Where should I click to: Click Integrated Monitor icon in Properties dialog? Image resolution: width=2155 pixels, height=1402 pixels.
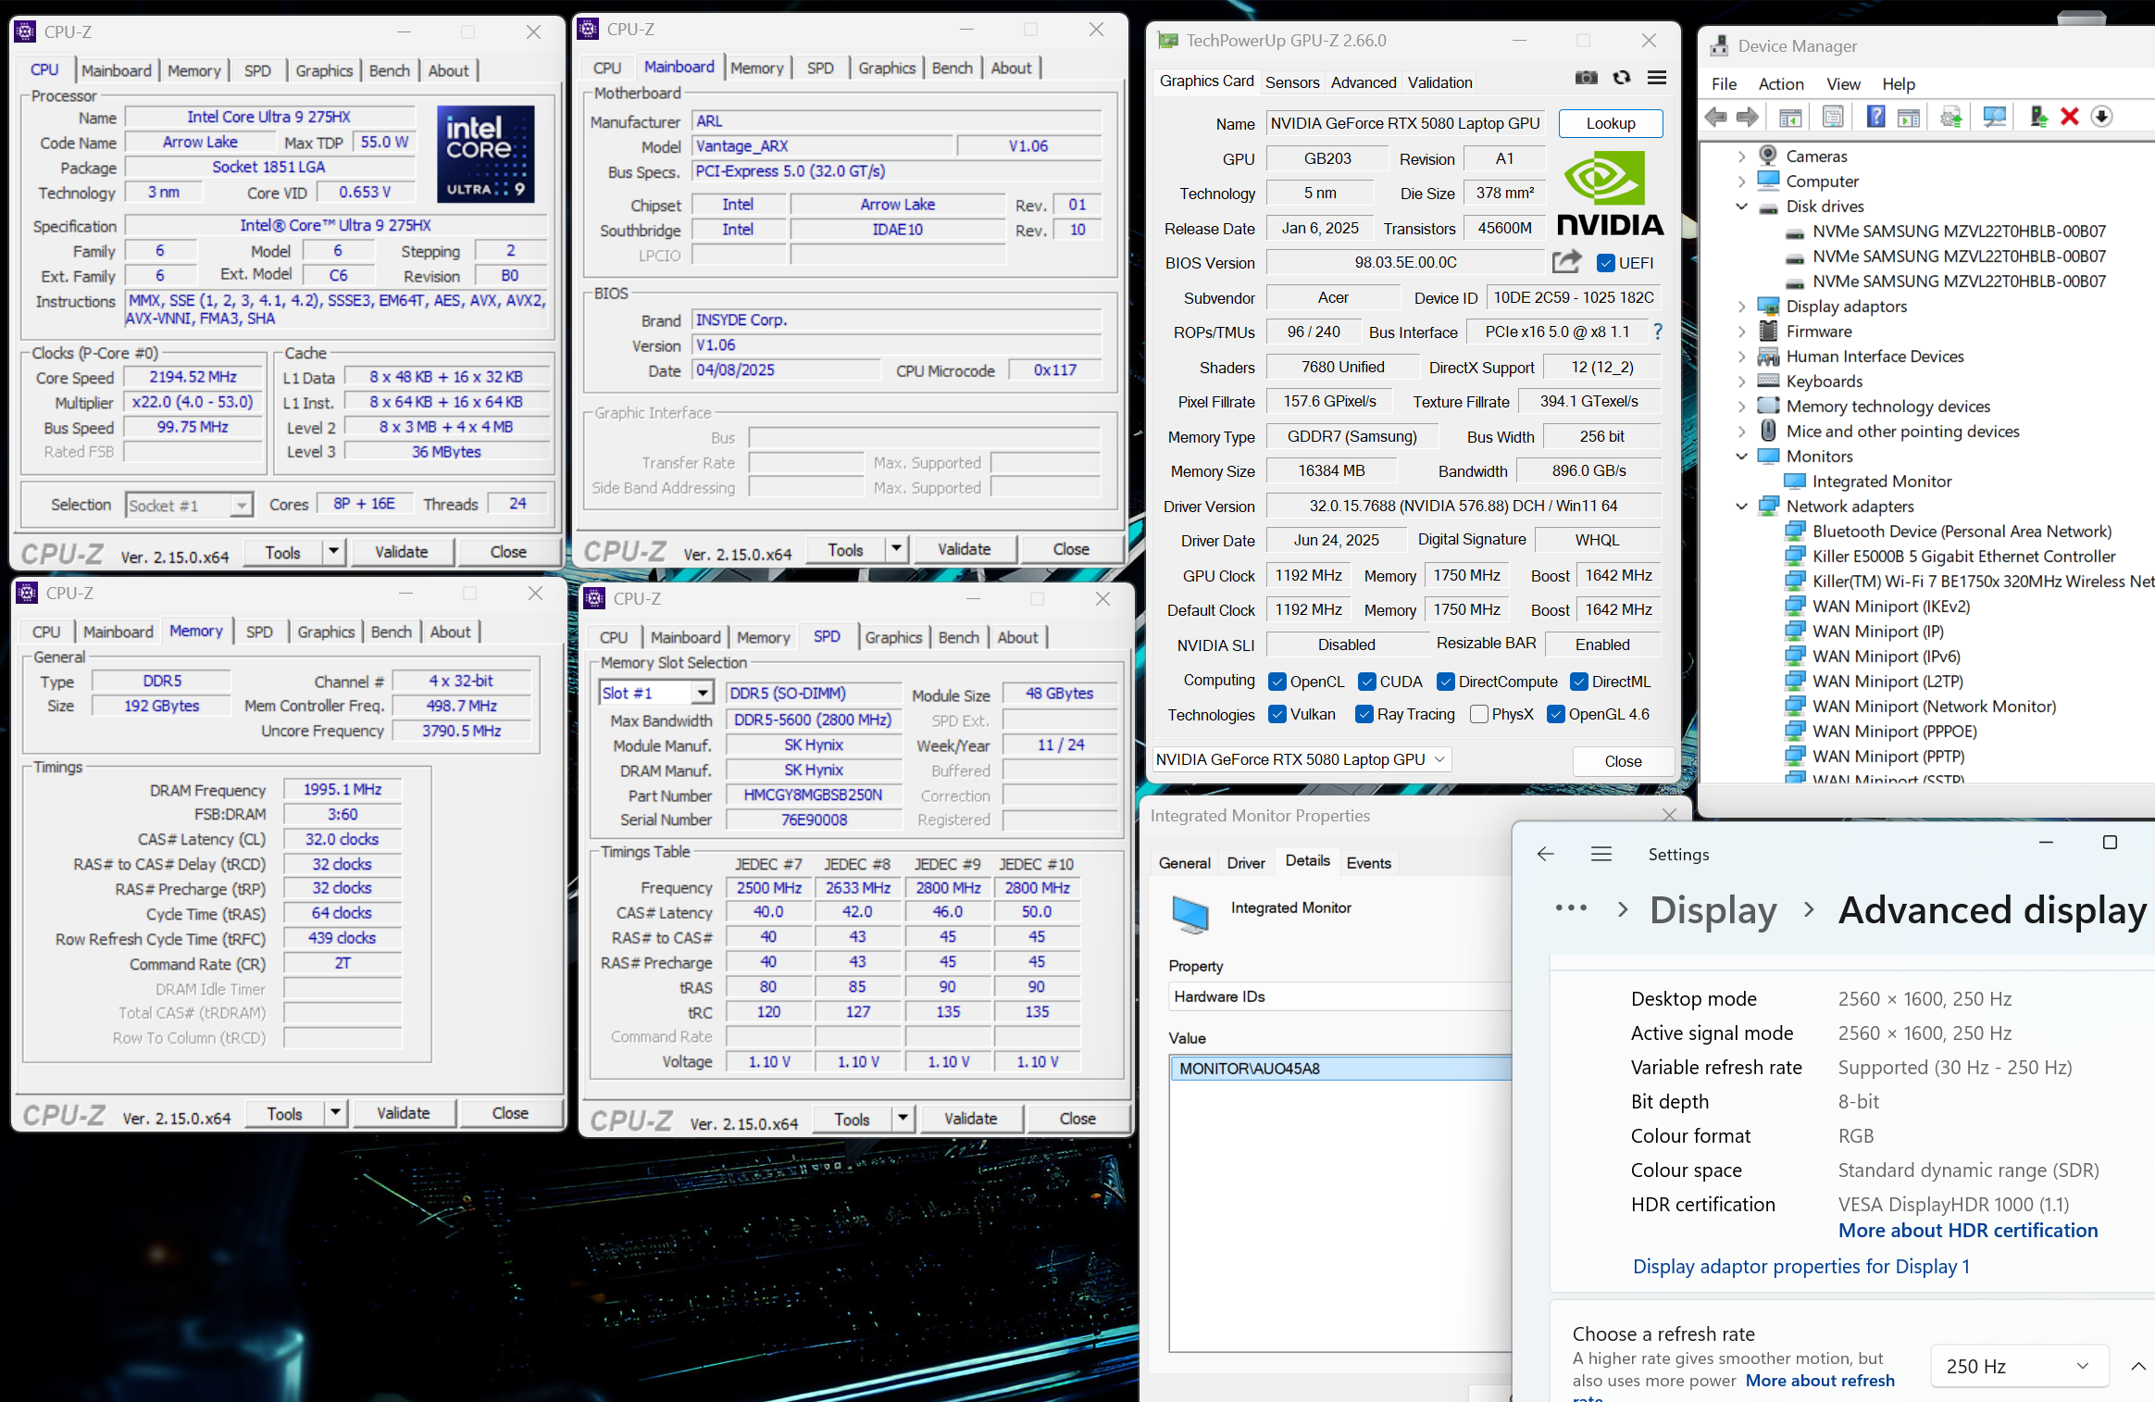[x=1190, y=913]
